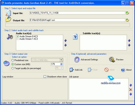
Task: Click Start label
Action: tap(95, 70)
